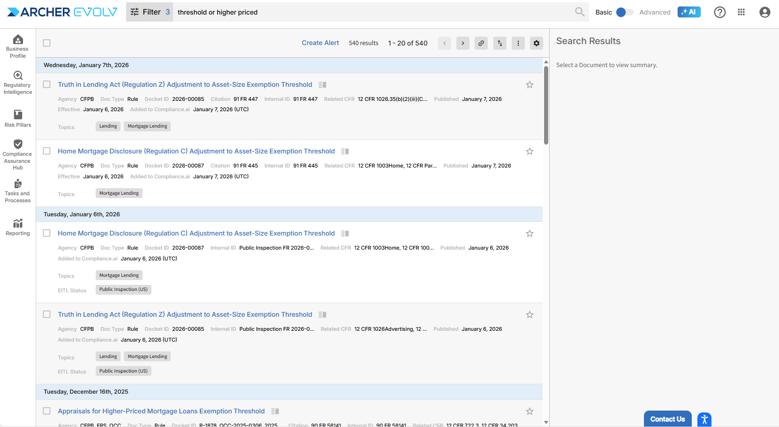The width and height of the screenshot is (779, 427).
Task: Go to Risk Pillars section
Action: (18, 118)
